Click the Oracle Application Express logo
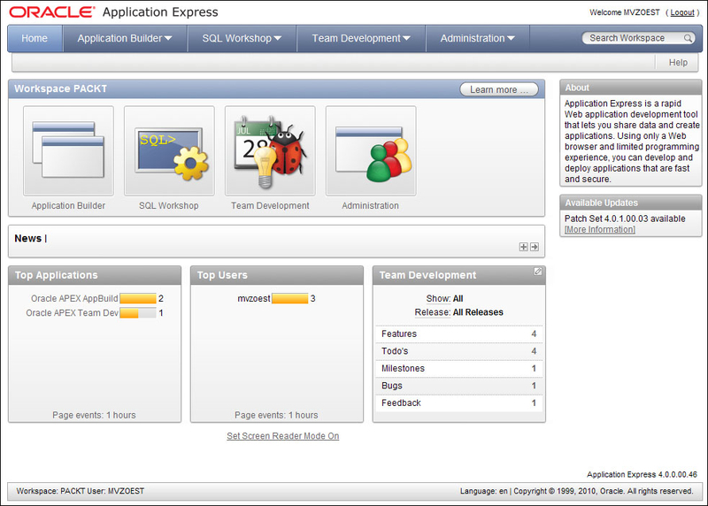708x506 pixels. 113,12
